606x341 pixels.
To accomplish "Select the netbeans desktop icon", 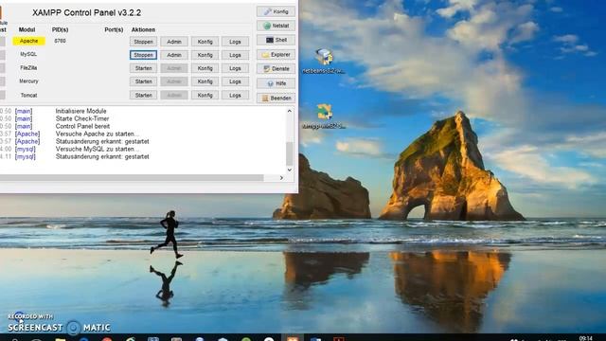I will 324,61.
